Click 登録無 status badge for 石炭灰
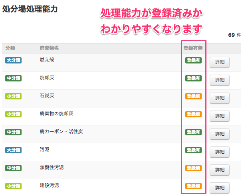Screen dimensions: 244x196 point(193,96)
